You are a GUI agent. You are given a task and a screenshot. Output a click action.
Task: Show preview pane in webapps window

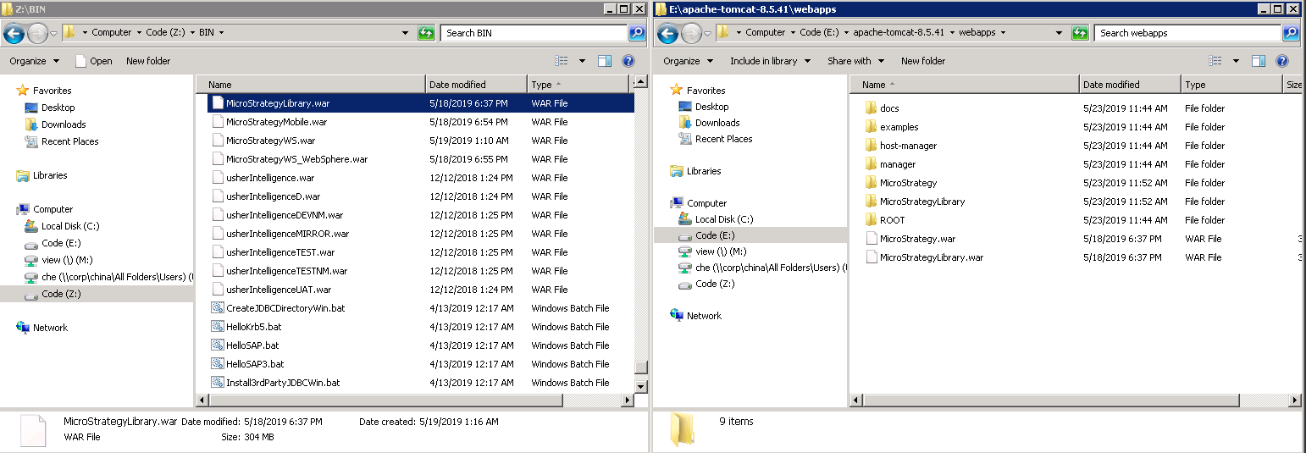[1259, 61]
